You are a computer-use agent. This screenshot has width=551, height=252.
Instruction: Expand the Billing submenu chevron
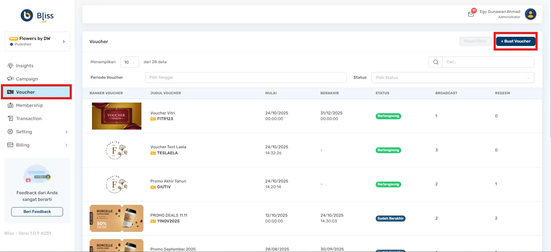(x=66, y=145)
